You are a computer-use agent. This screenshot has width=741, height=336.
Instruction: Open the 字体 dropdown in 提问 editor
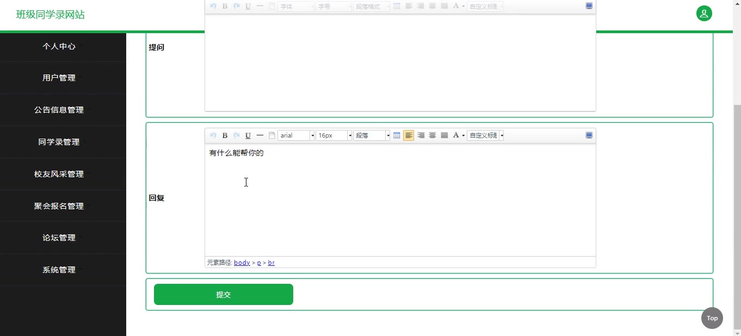(x=296, y=7)
